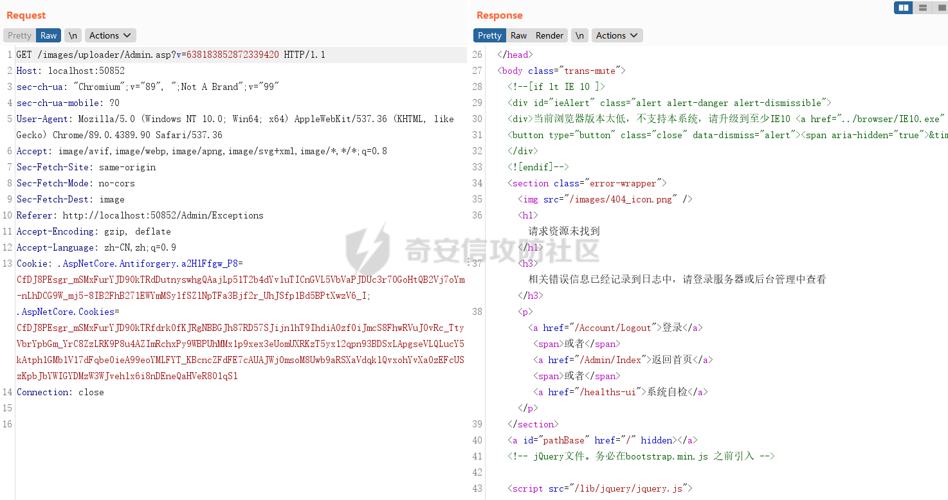Image resolution: width=948 pixels, height=500 pixels.
Task: Select the Pretty tab in Response pane
Action: pos(489,35)
